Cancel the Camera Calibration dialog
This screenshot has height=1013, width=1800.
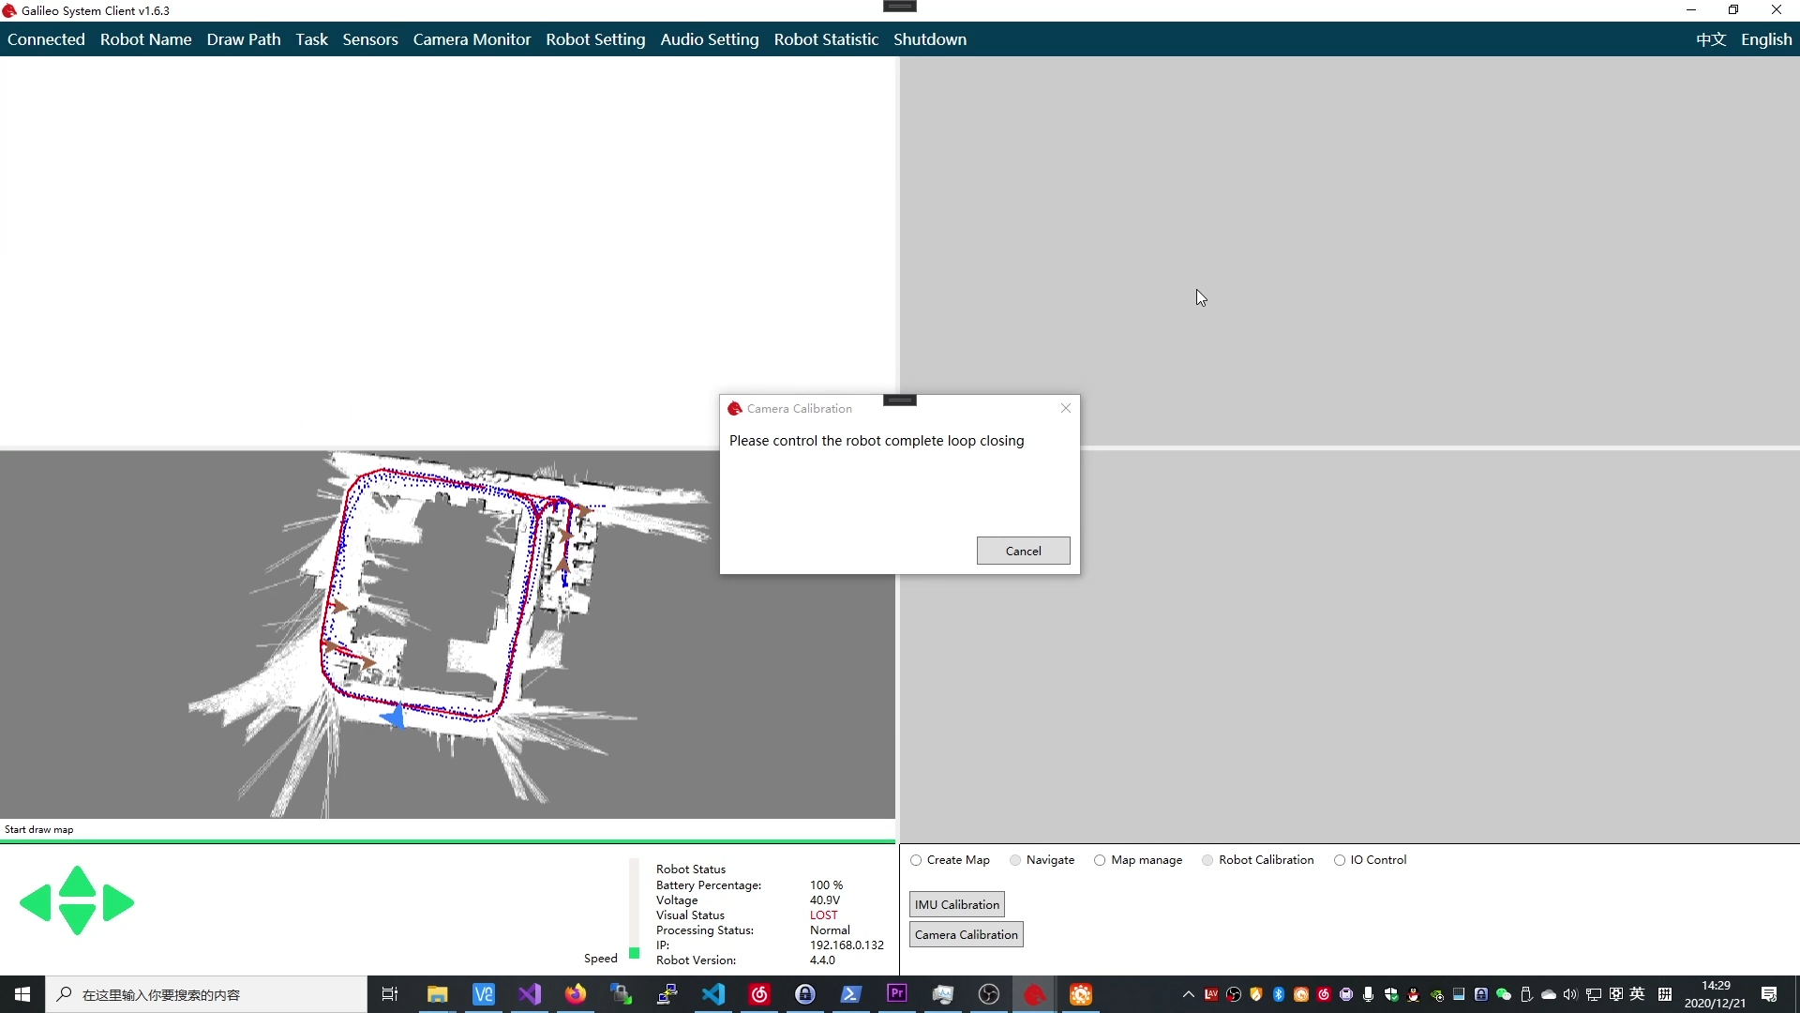[x=1023, y=551]
